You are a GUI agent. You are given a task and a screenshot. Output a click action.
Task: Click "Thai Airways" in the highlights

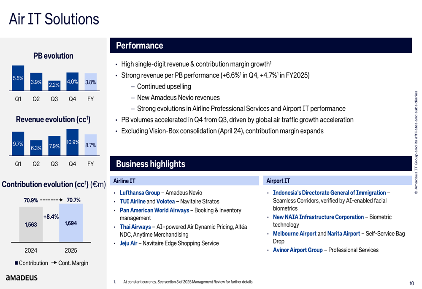(x=135, y=227)
